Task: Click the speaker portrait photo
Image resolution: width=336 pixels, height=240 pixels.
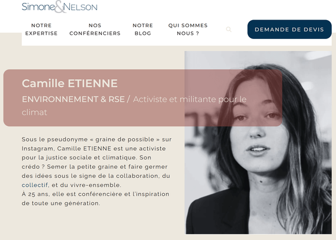Action: click(x=258, y=142)
